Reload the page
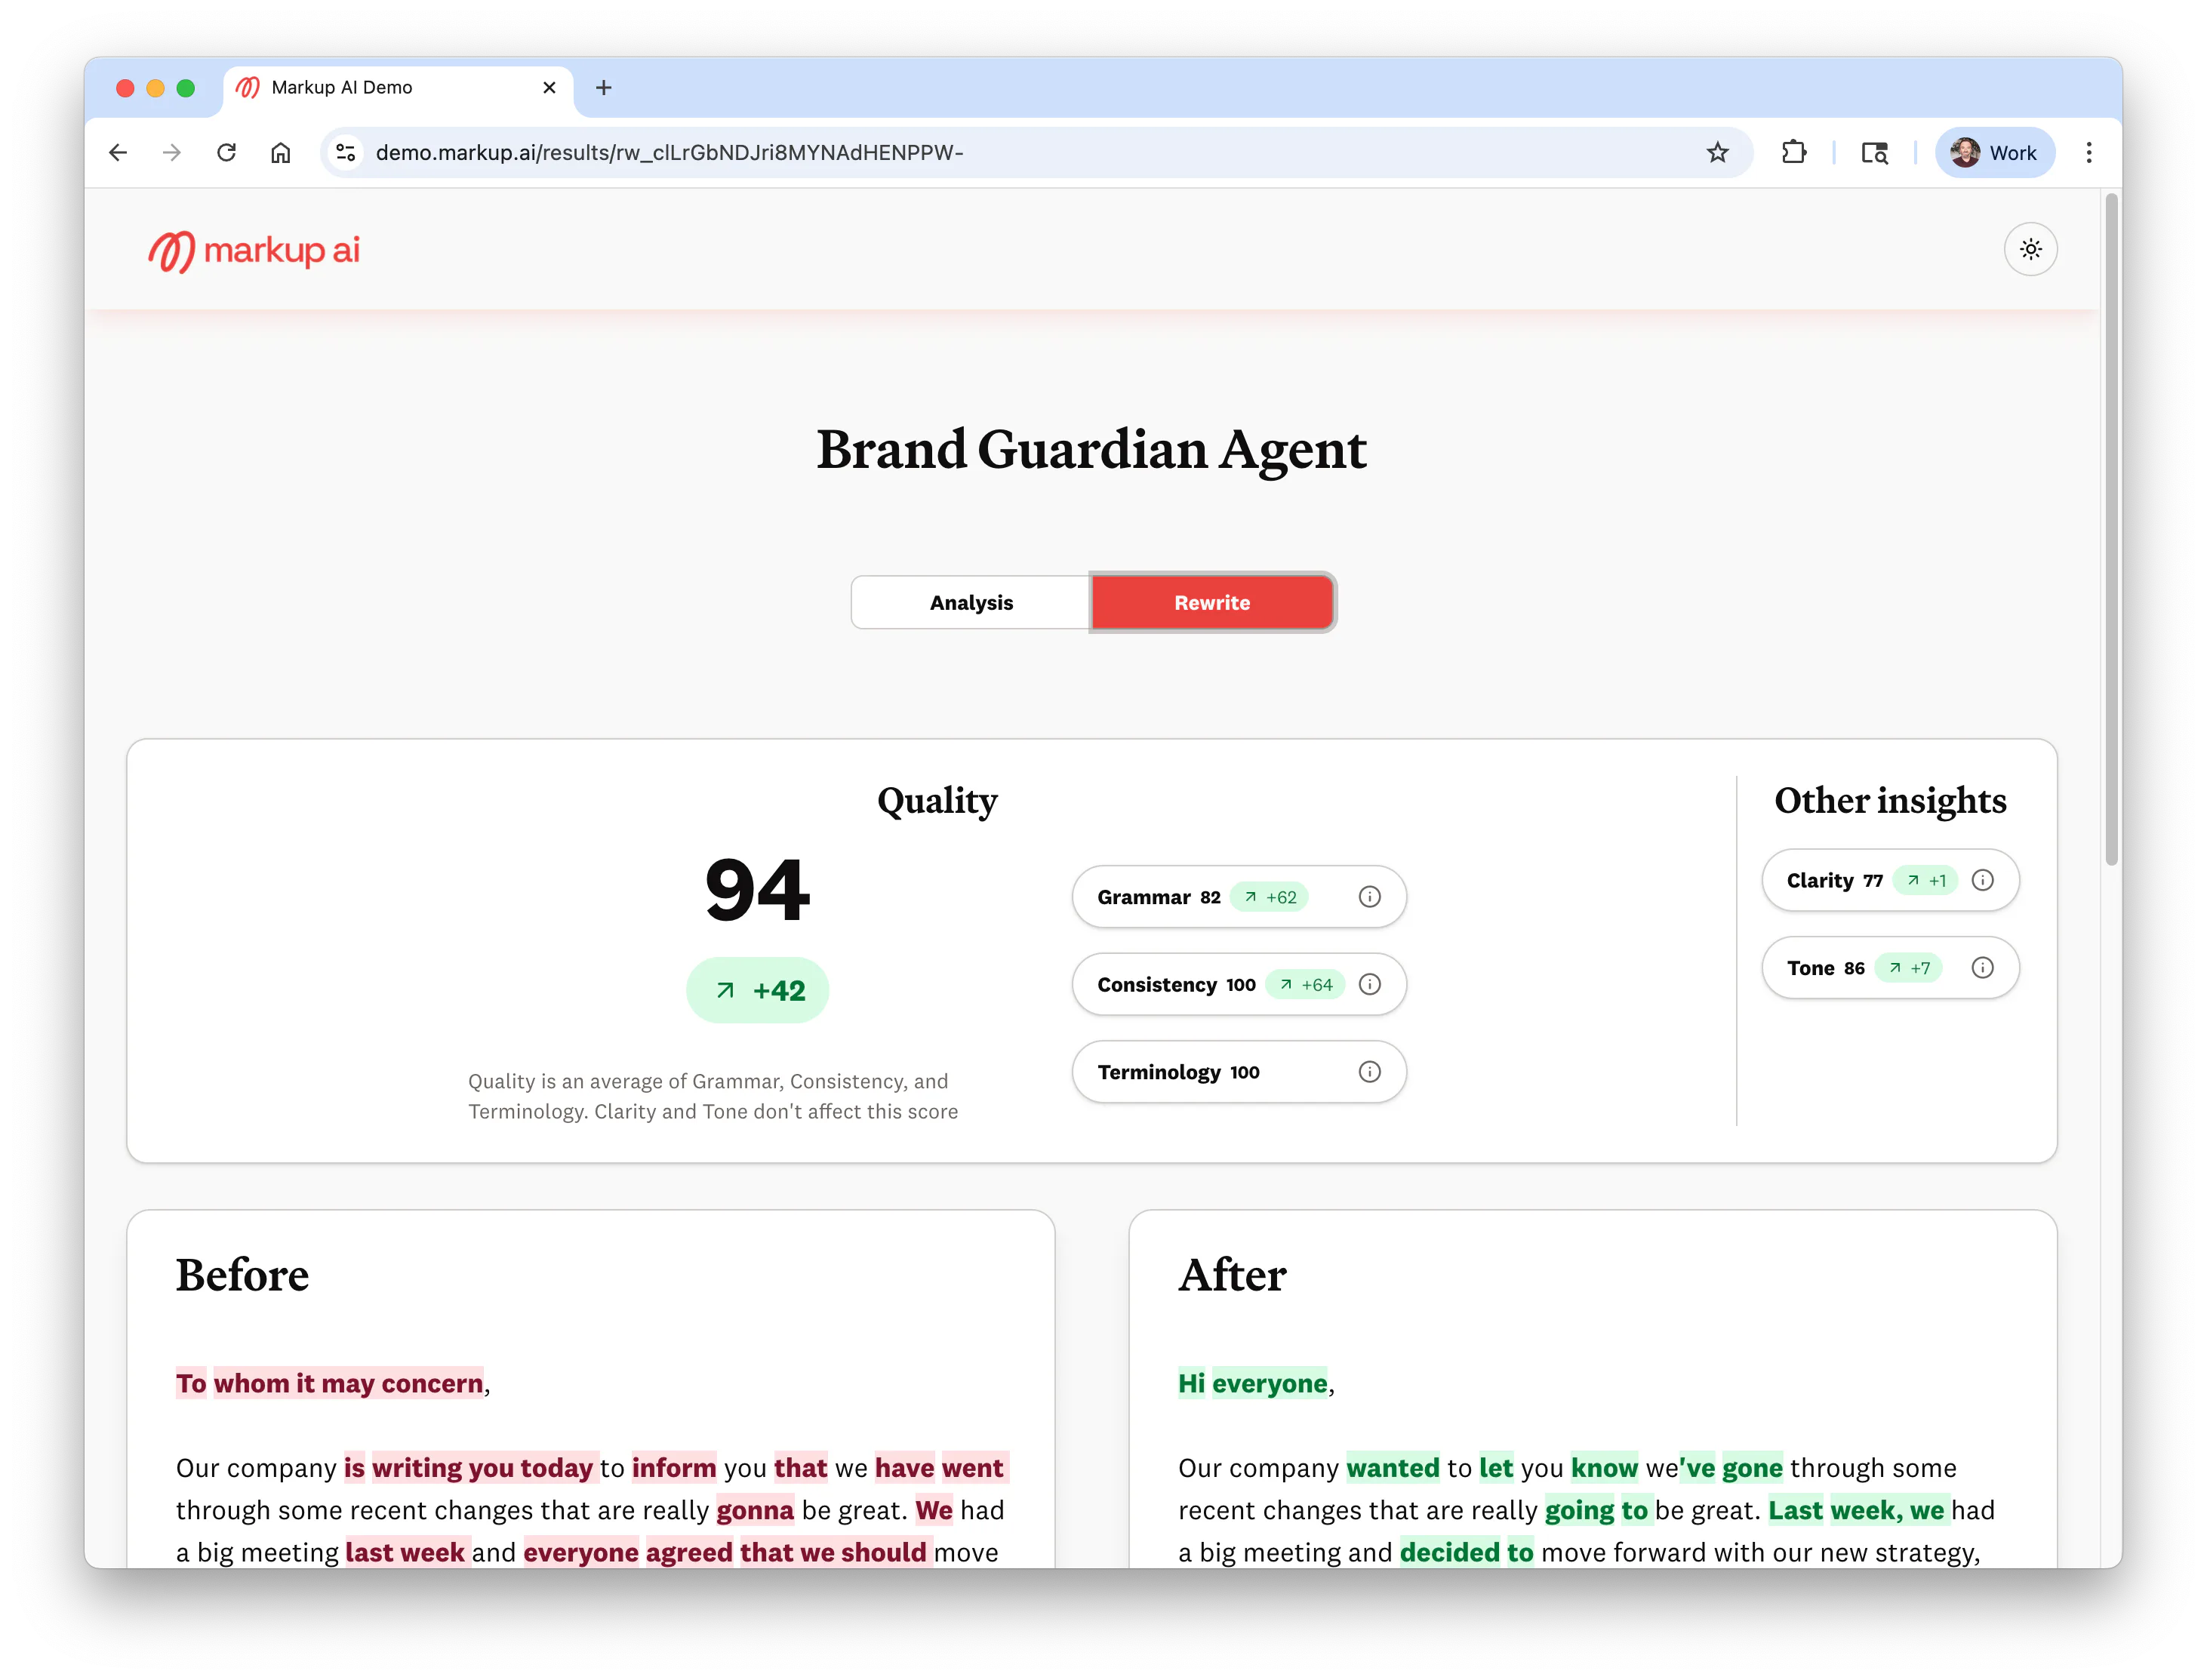The width and height of the screenshot is (2207, 1680). click(x=226, y=152)
